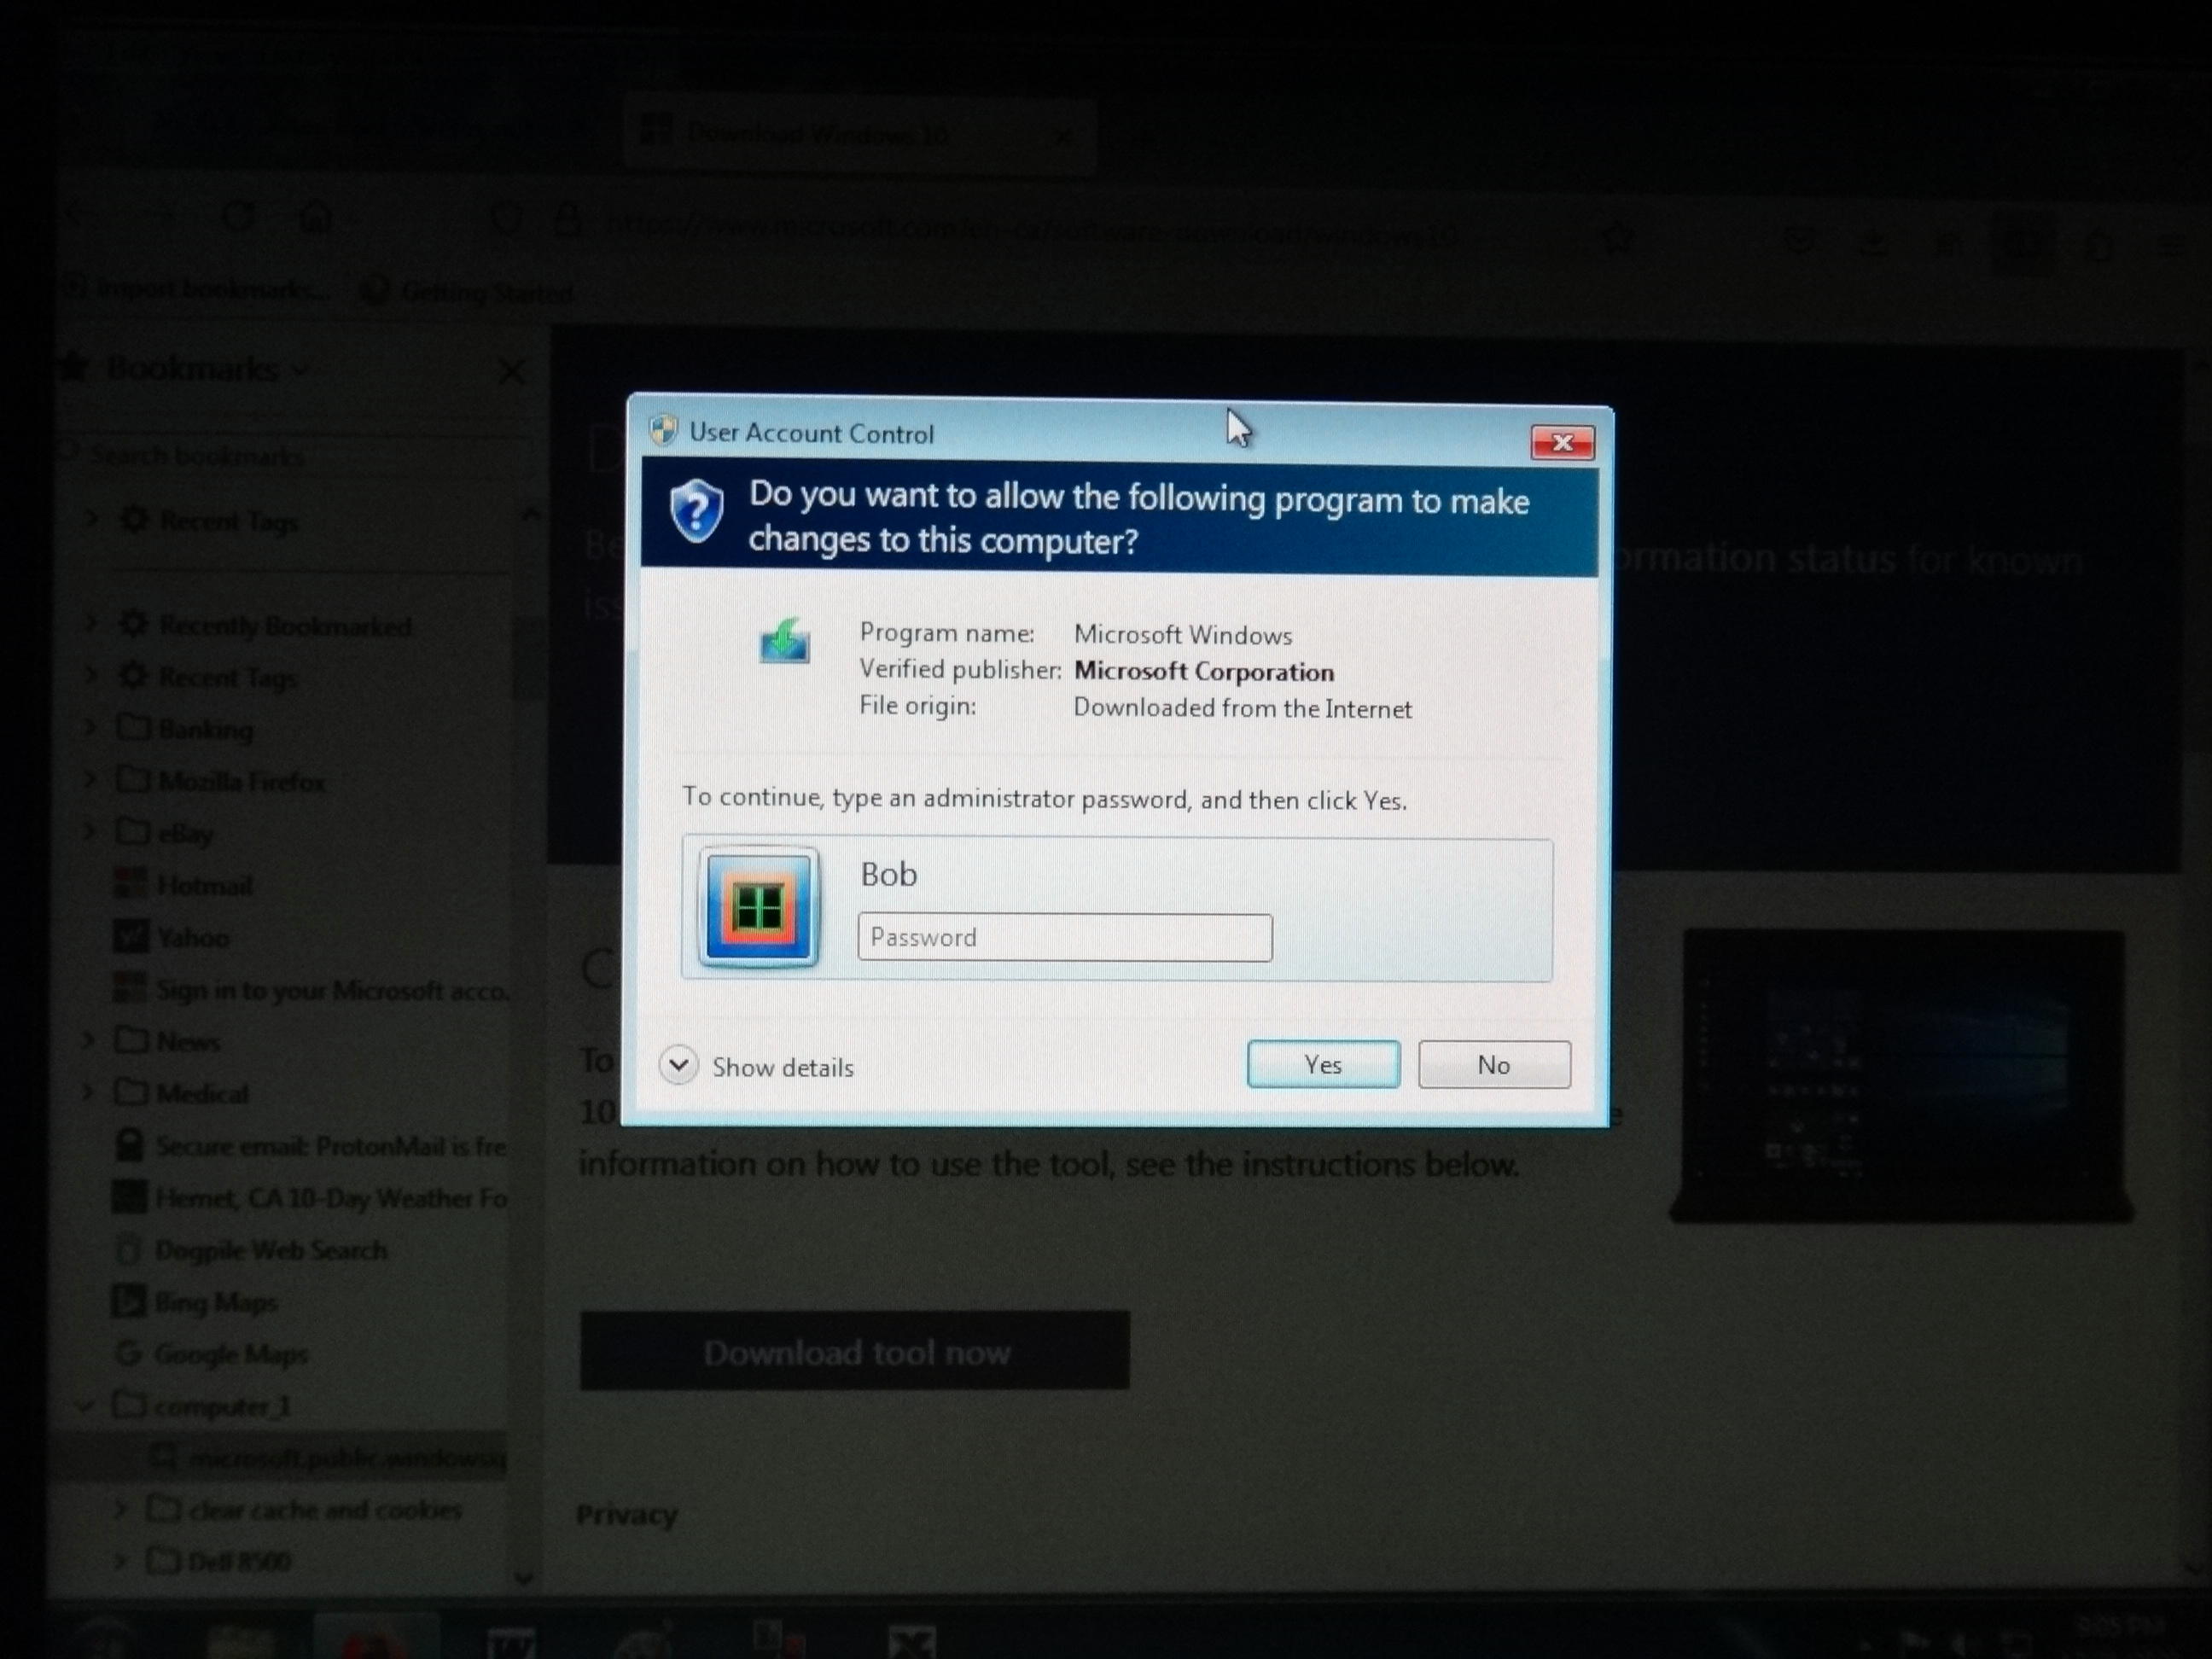Click the Microsoft Corporation verified publisher text
Image resolution: width=2212 pixels, height=1659 pixels.
(x=1204, y=672)
